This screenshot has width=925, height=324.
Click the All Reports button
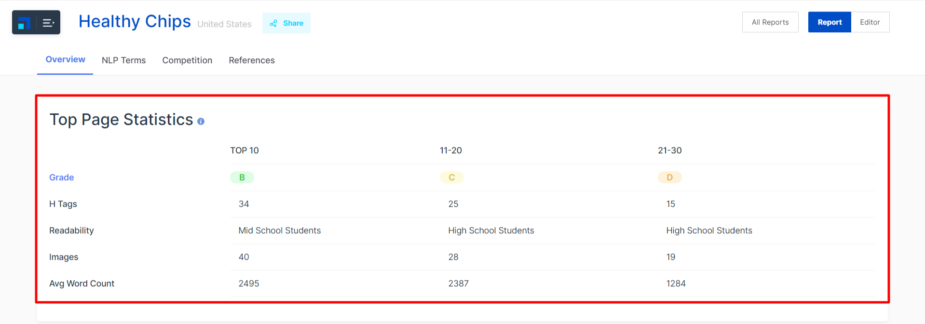(x=770, y=22)
